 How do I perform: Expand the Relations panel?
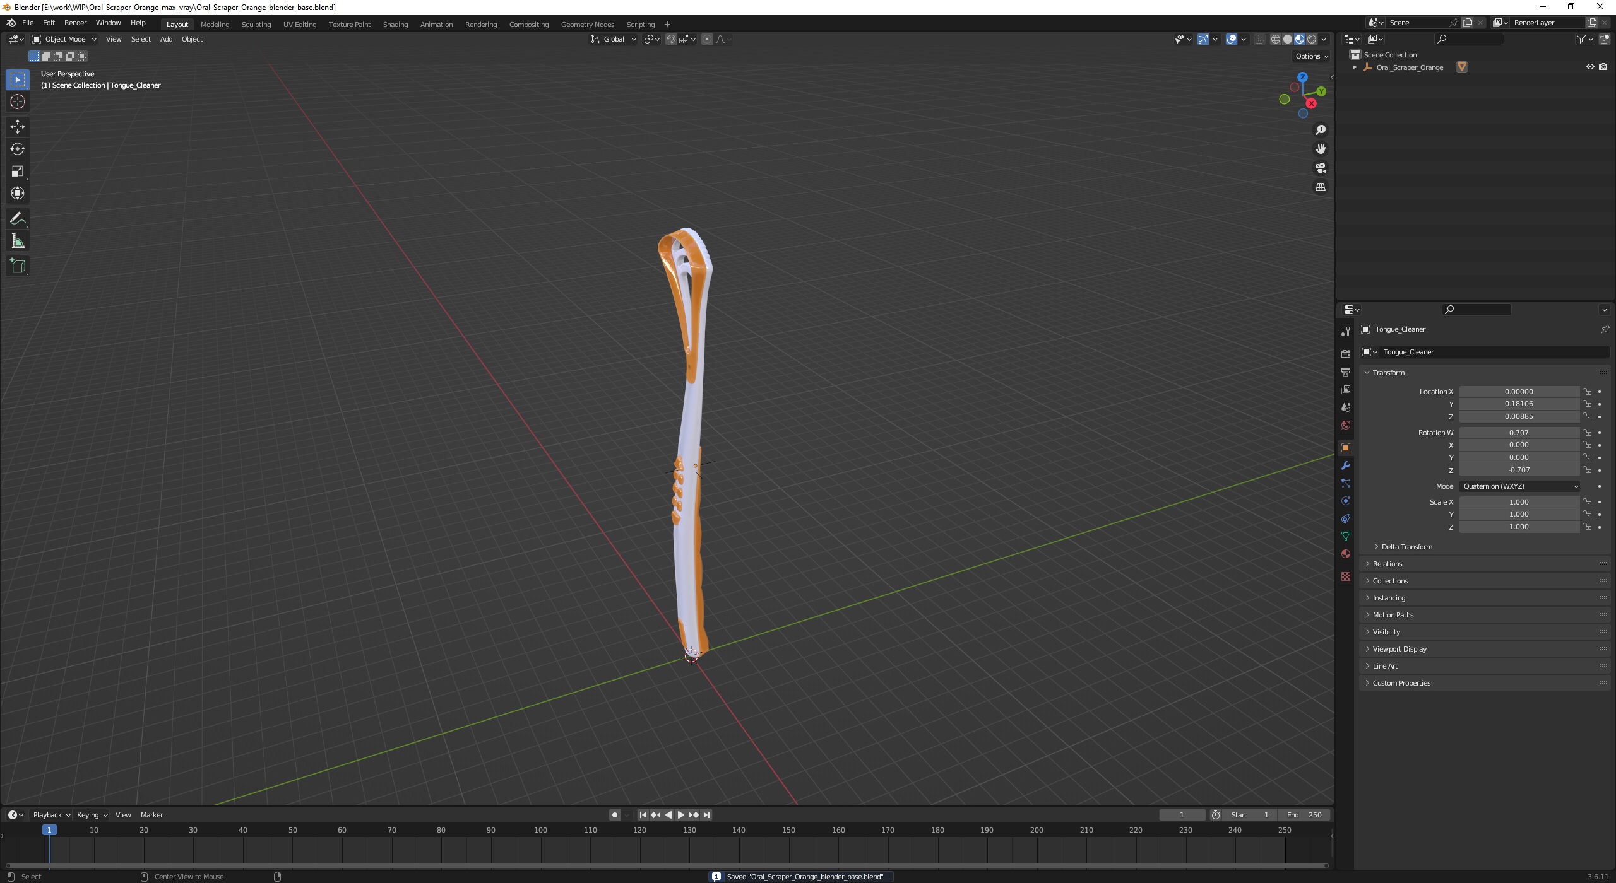click(x=1387, y=564)
